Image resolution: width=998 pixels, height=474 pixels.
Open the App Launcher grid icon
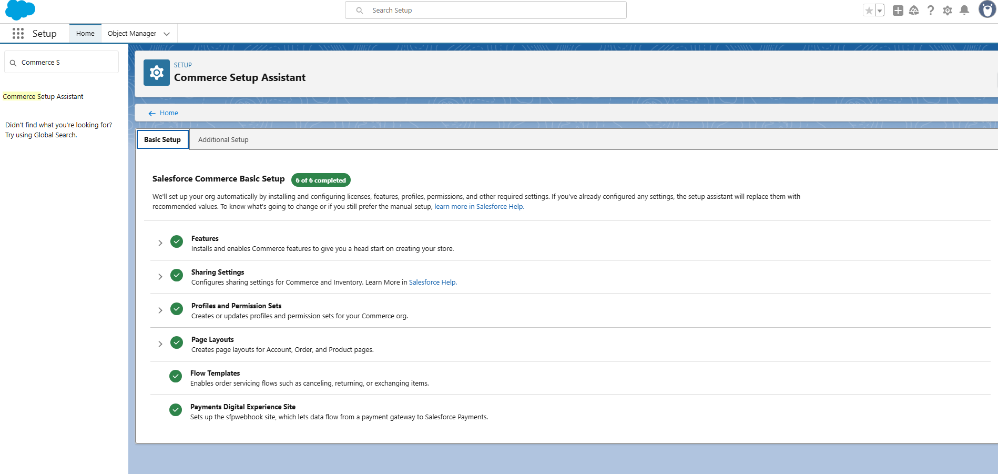pos(18,34)
